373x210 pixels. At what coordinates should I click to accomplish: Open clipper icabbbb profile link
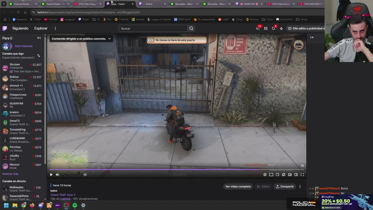point(65,199)
